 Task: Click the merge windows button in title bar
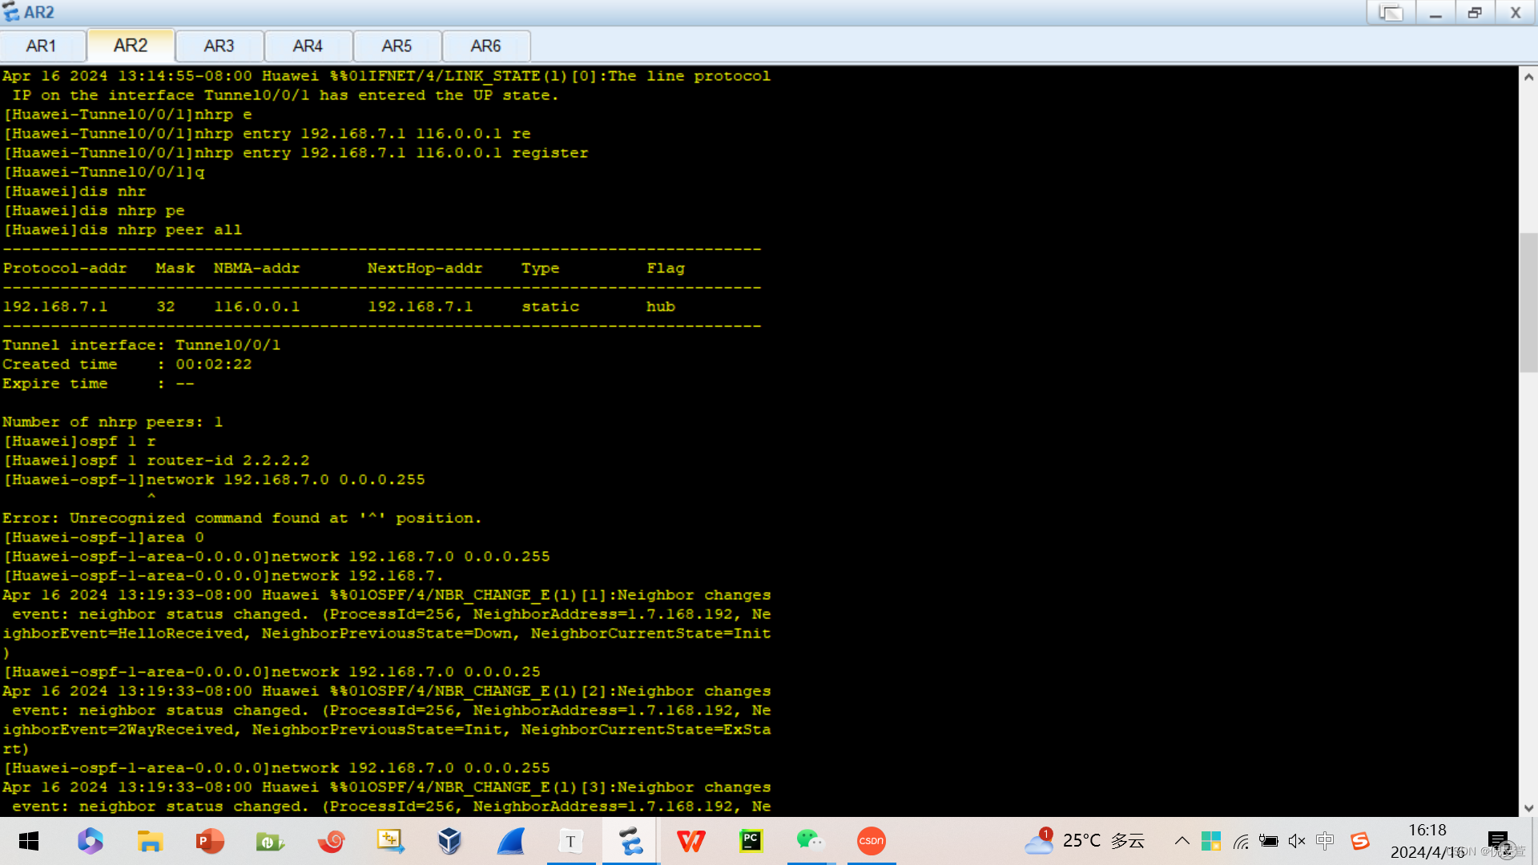[1391, 12]
